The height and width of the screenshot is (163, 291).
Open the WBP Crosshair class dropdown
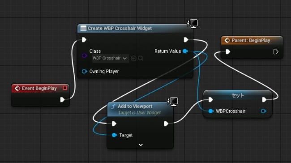click(x=110, y=58)
